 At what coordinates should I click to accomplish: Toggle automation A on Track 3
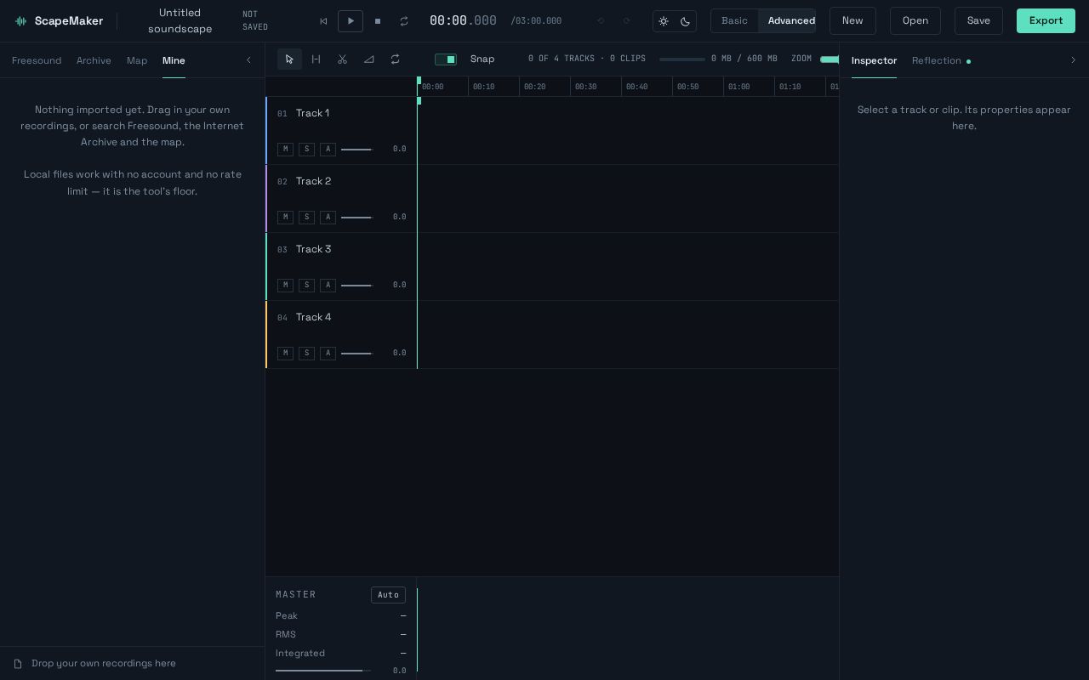point(328,286)
